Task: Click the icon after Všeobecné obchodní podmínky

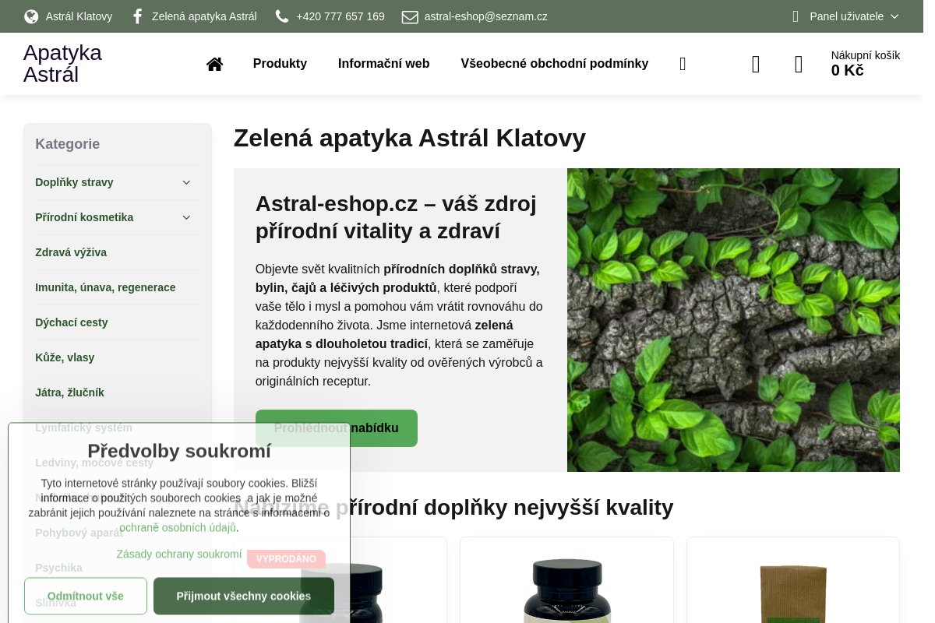Action: (683, 64)
